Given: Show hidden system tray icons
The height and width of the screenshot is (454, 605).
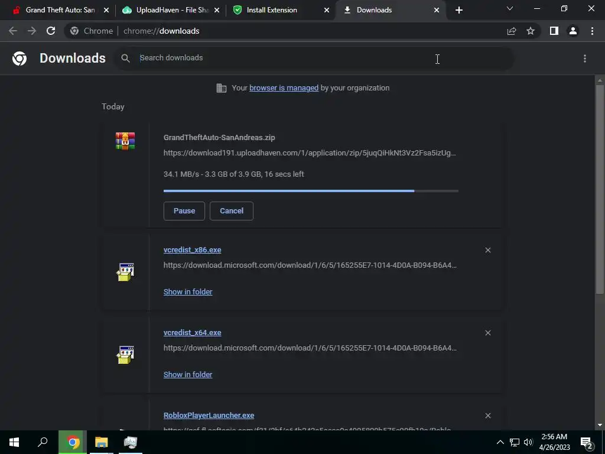Looking at the screenshot, I should pos(500,442).
